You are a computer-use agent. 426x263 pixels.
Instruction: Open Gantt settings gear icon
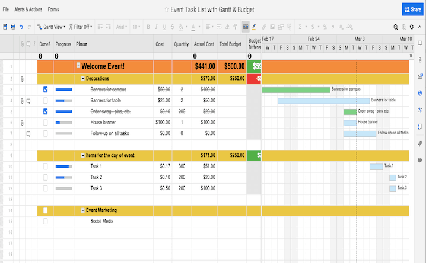[x=411, y=27]
